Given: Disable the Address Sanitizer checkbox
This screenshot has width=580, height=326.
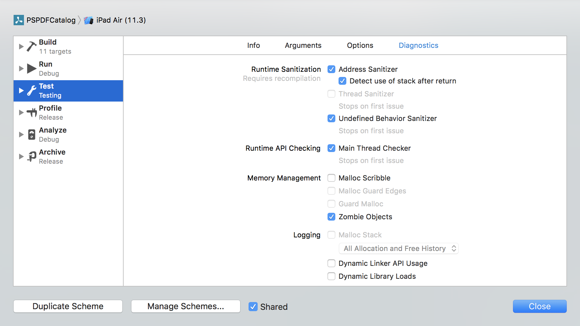Looking at the screenshot, I should pyautogui.click(x=331, y=69).
